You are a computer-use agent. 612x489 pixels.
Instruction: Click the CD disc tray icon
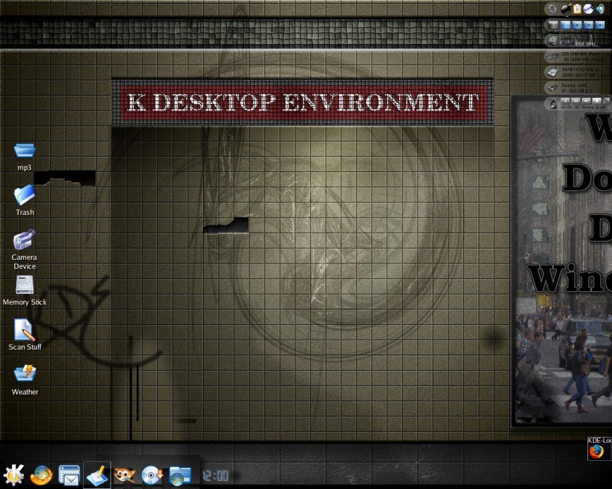[x=588, y=9]
